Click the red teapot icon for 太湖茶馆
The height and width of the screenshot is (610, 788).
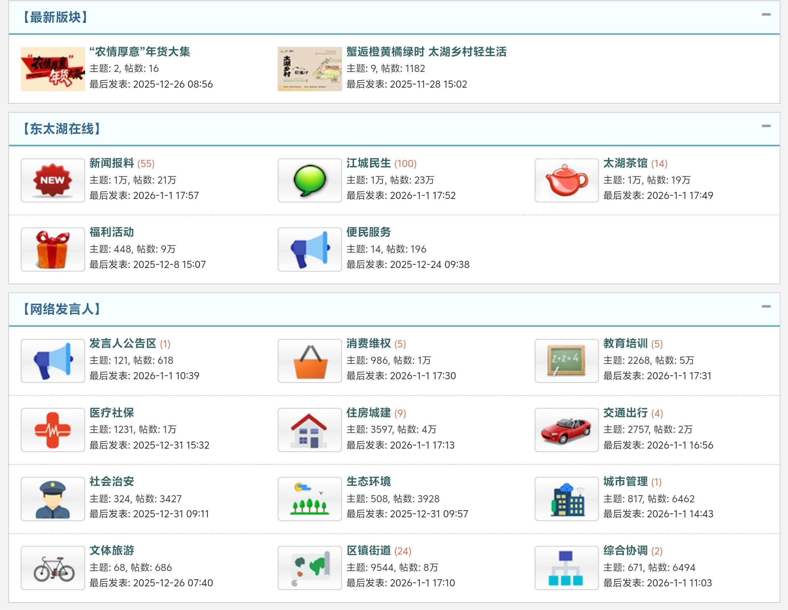(567, 180)
